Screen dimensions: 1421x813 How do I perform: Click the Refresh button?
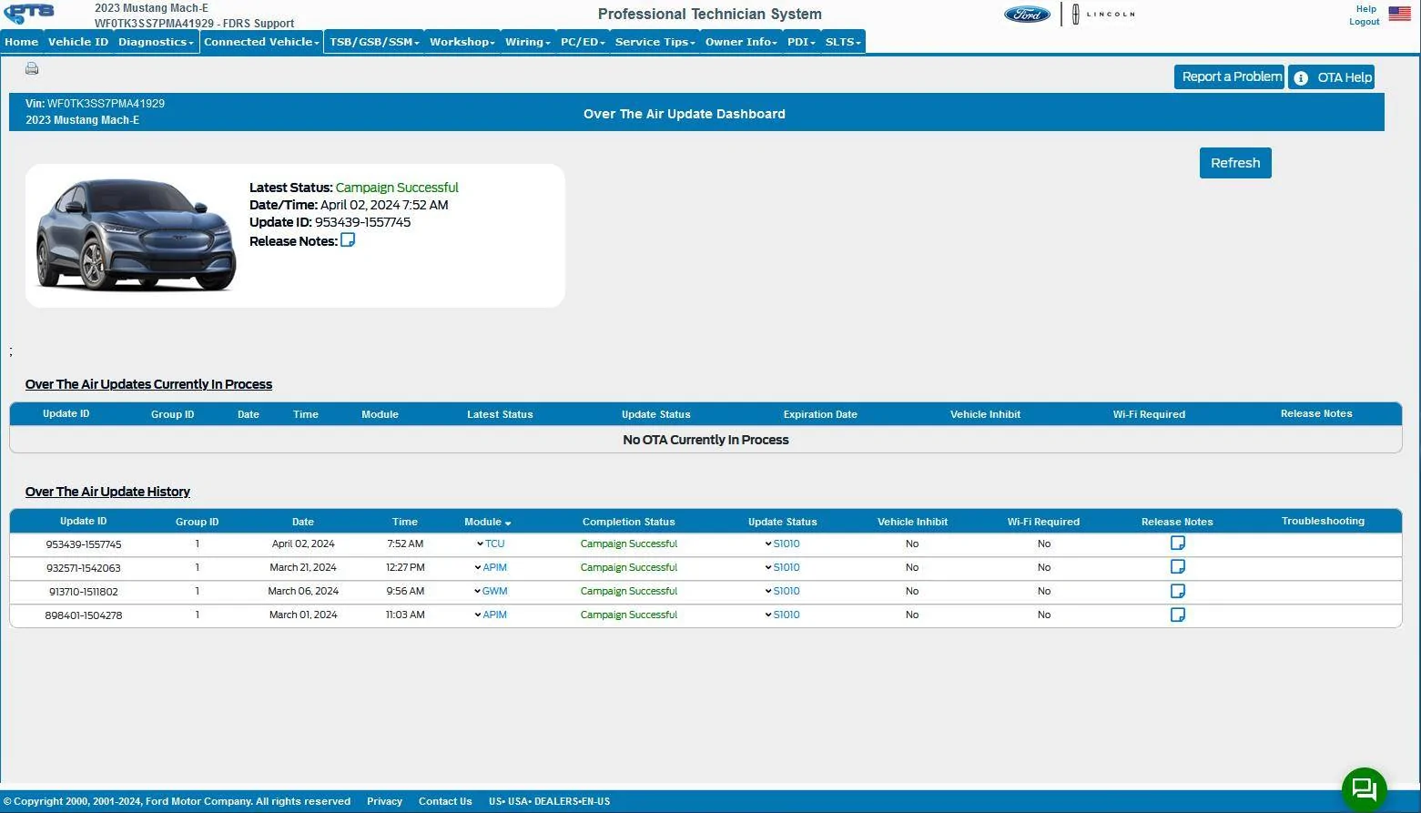pyautogui.click(x=1235, y=163)
